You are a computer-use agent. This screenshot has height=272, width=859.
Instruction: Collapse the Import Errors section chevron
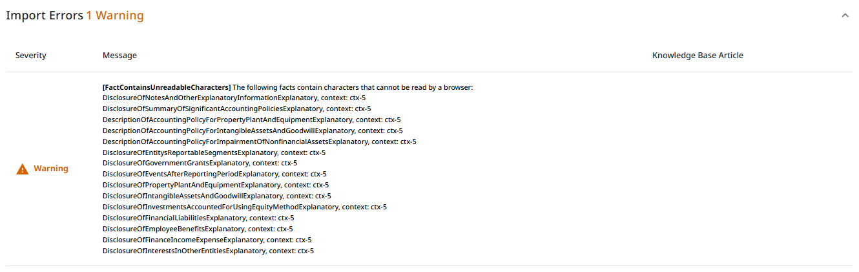845,16
